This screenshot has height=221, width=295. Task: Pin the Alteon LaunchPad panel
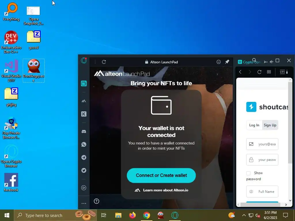[227, 62]
